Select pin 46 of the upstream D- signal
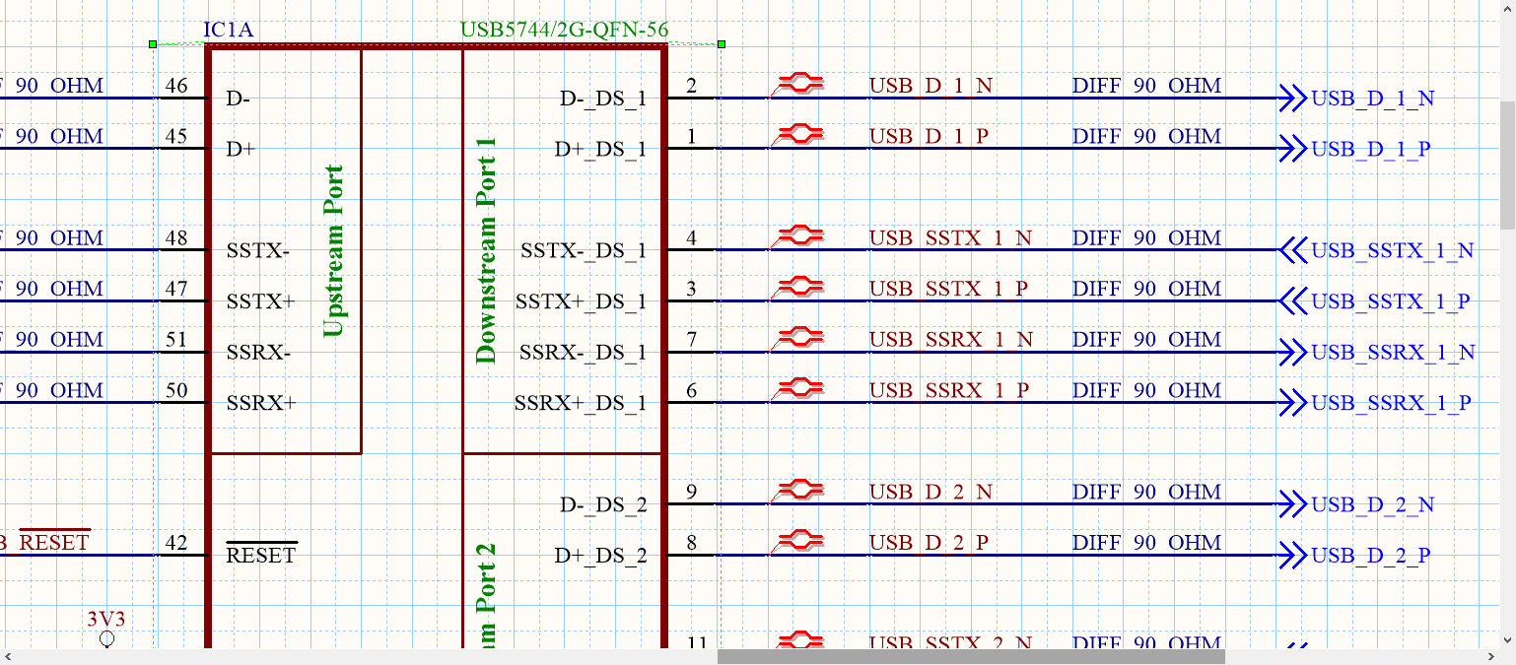 tap(176, 86)
